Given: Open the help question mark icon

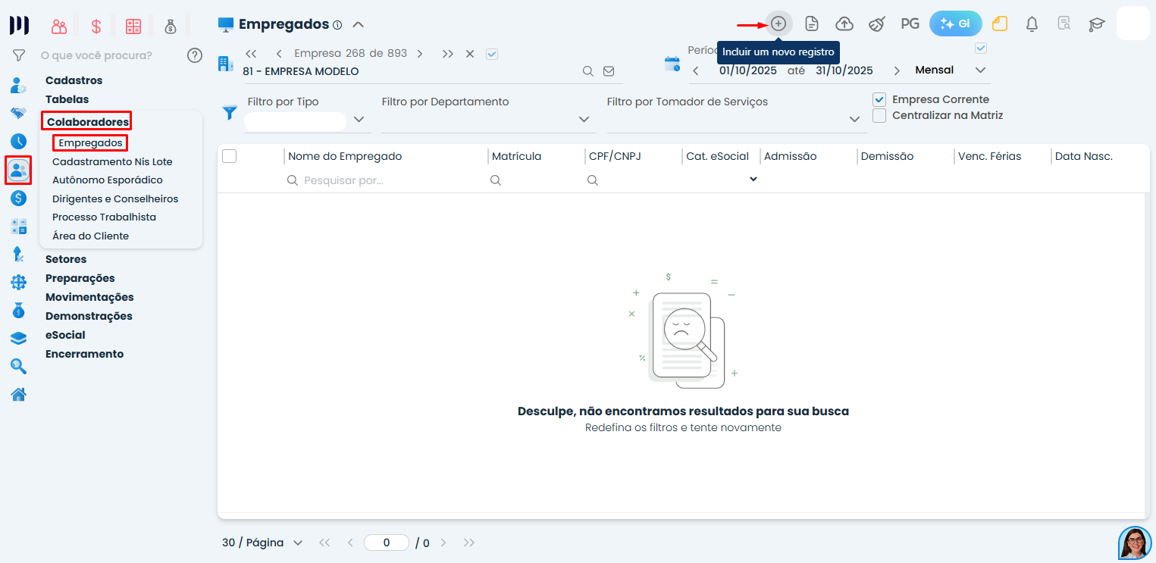Looking at the screenshot, I should point(195,55).
